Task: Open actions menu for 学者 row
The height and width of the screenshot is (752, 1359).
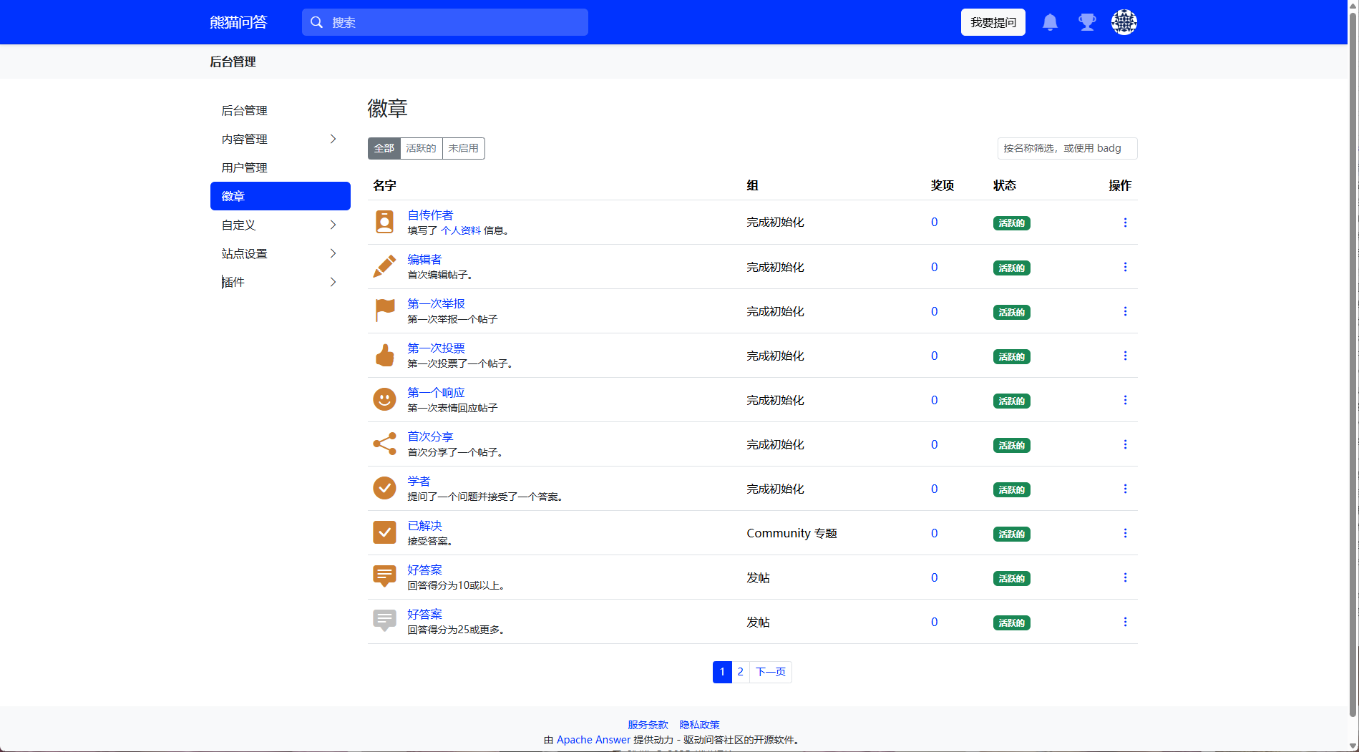Action: (x=1125, y=489)
